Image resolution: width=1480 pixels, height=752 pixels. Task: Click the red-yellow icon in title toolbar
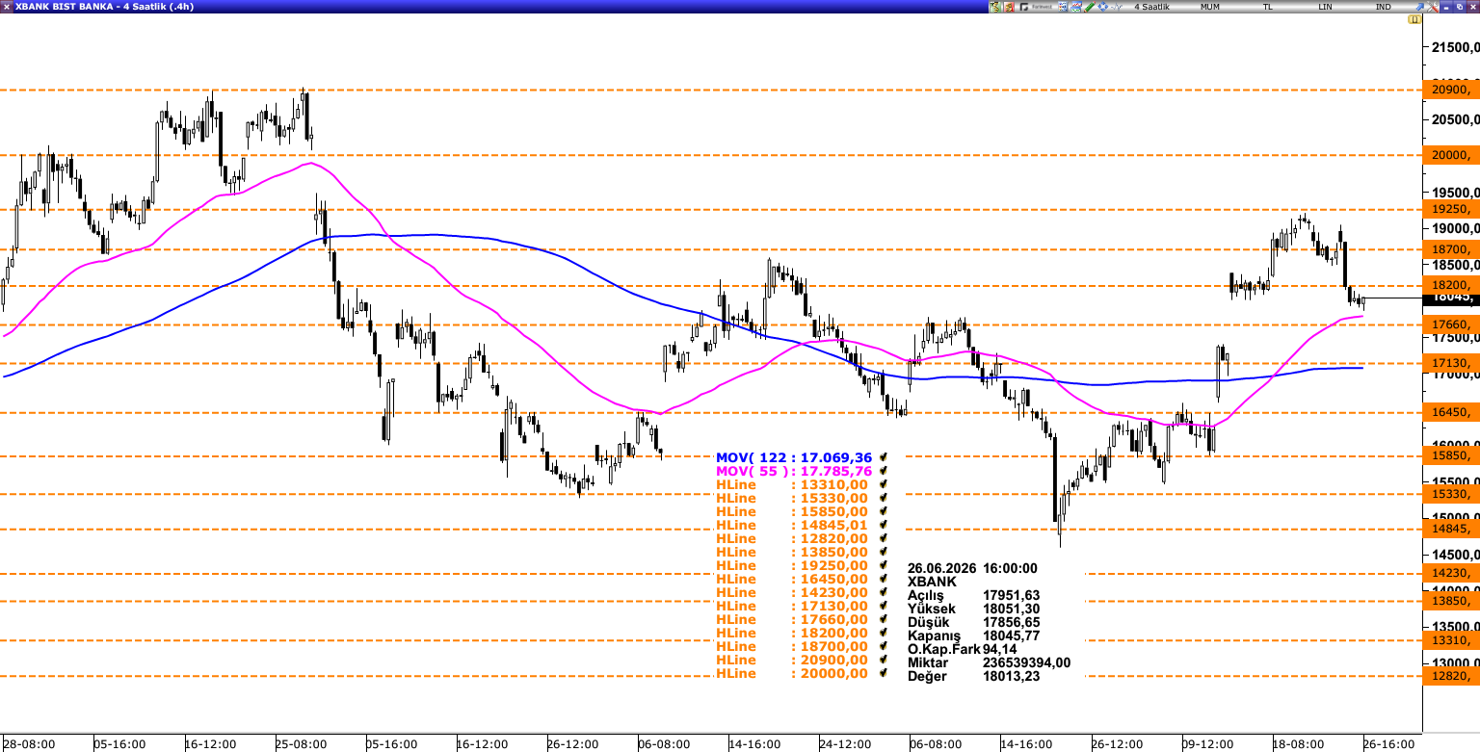click(x=1009, y=7)
